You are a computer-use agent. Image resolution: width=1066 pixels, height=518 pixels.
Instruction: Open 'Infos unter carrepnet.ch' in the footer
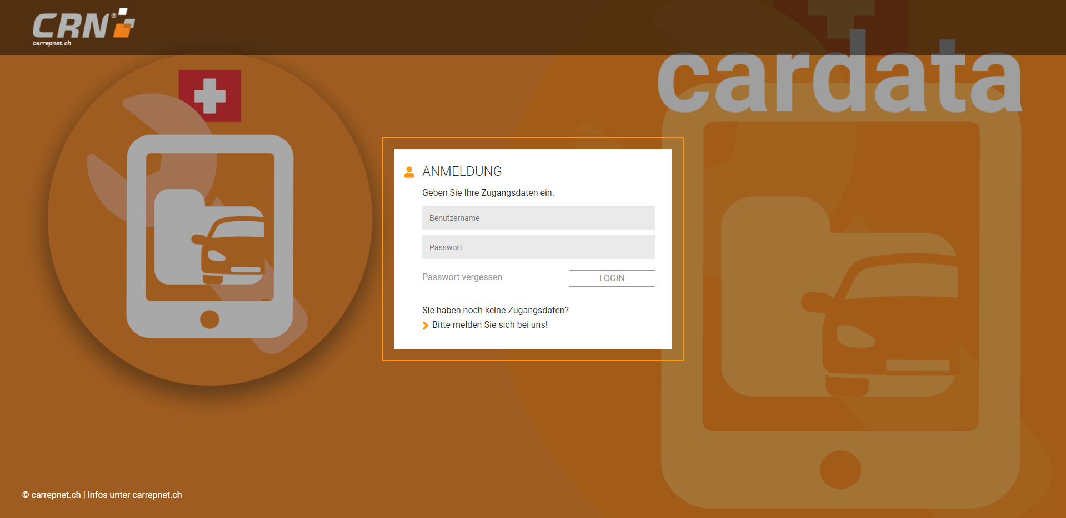coord(134,495)
